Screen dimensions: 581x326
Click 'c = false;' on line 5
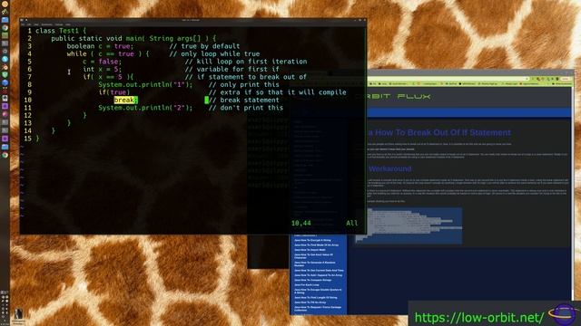[x=102, y=62]
